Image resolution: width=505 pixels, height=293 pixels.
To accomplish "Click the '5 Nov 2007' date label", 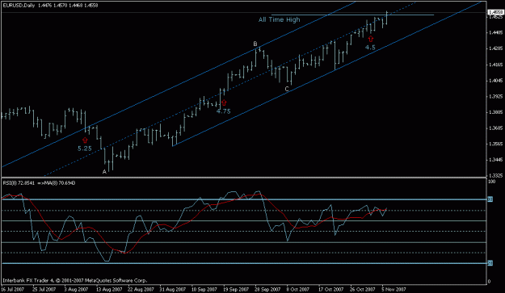I will [393, 289].
